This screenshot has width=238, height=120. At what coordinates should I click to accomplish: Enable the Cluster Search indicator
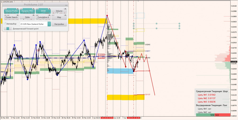[x=11, y=17]
